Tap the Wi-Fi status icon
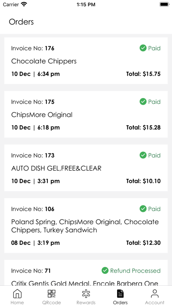The image size is (172, 306). (x=24, y=4)
